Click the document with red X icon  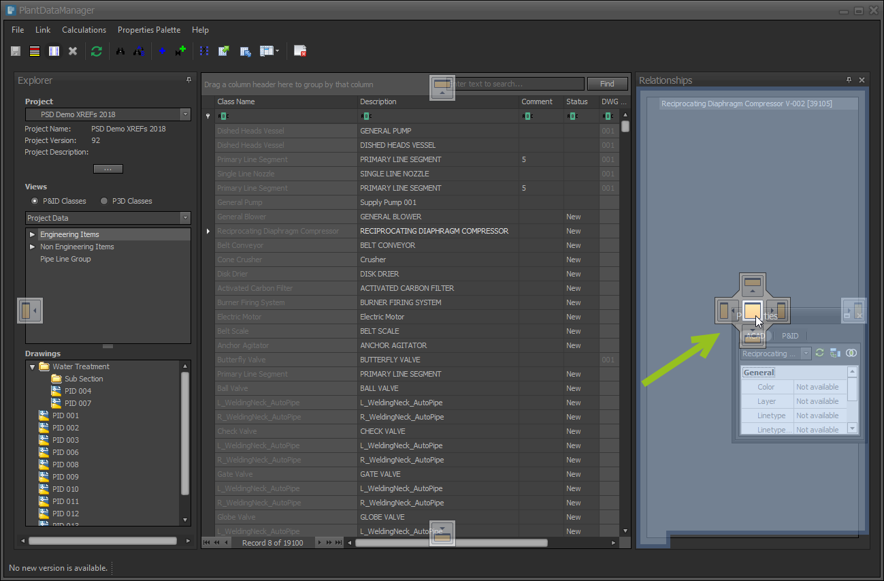pos(300,51)
